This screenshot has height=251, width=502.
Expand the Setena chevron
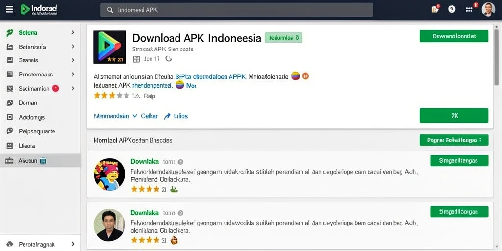pos(73,32)
